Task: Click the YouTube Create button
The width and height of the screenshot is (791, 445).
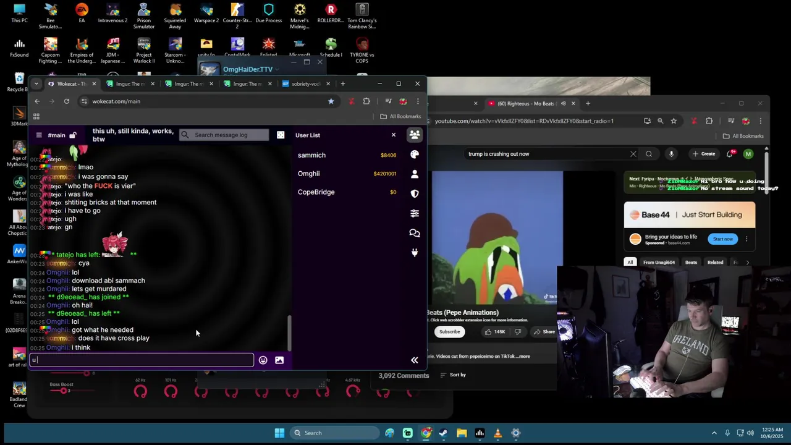Action: tap(704, 154)
